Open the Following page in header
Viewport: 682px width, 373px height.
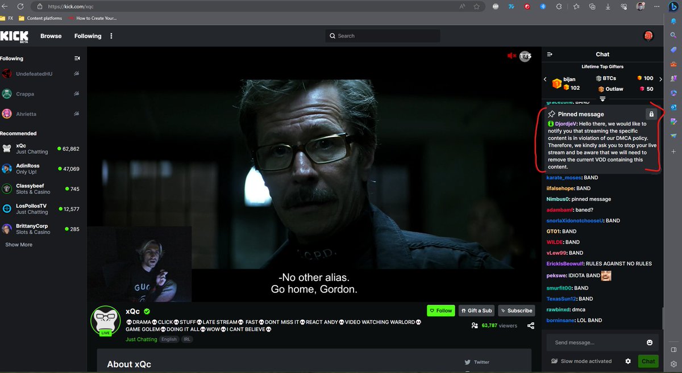click(x=88, y=36)
